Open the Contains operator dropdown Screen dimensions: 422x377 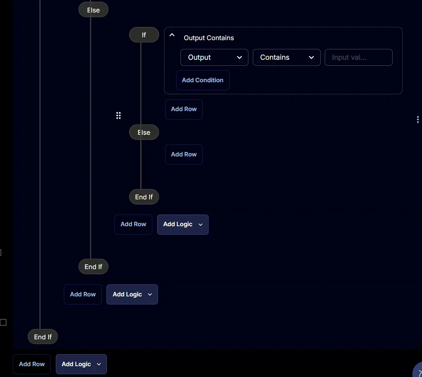point(287,57)
